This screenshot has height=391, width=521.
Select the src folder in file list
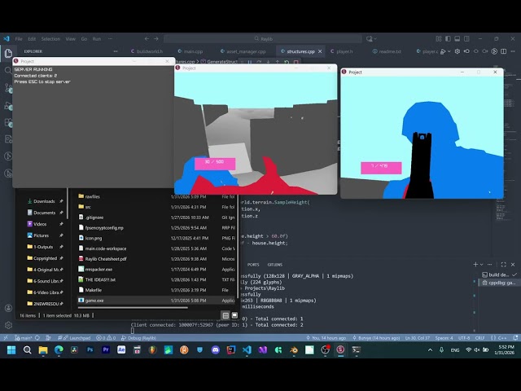[156, 207]
